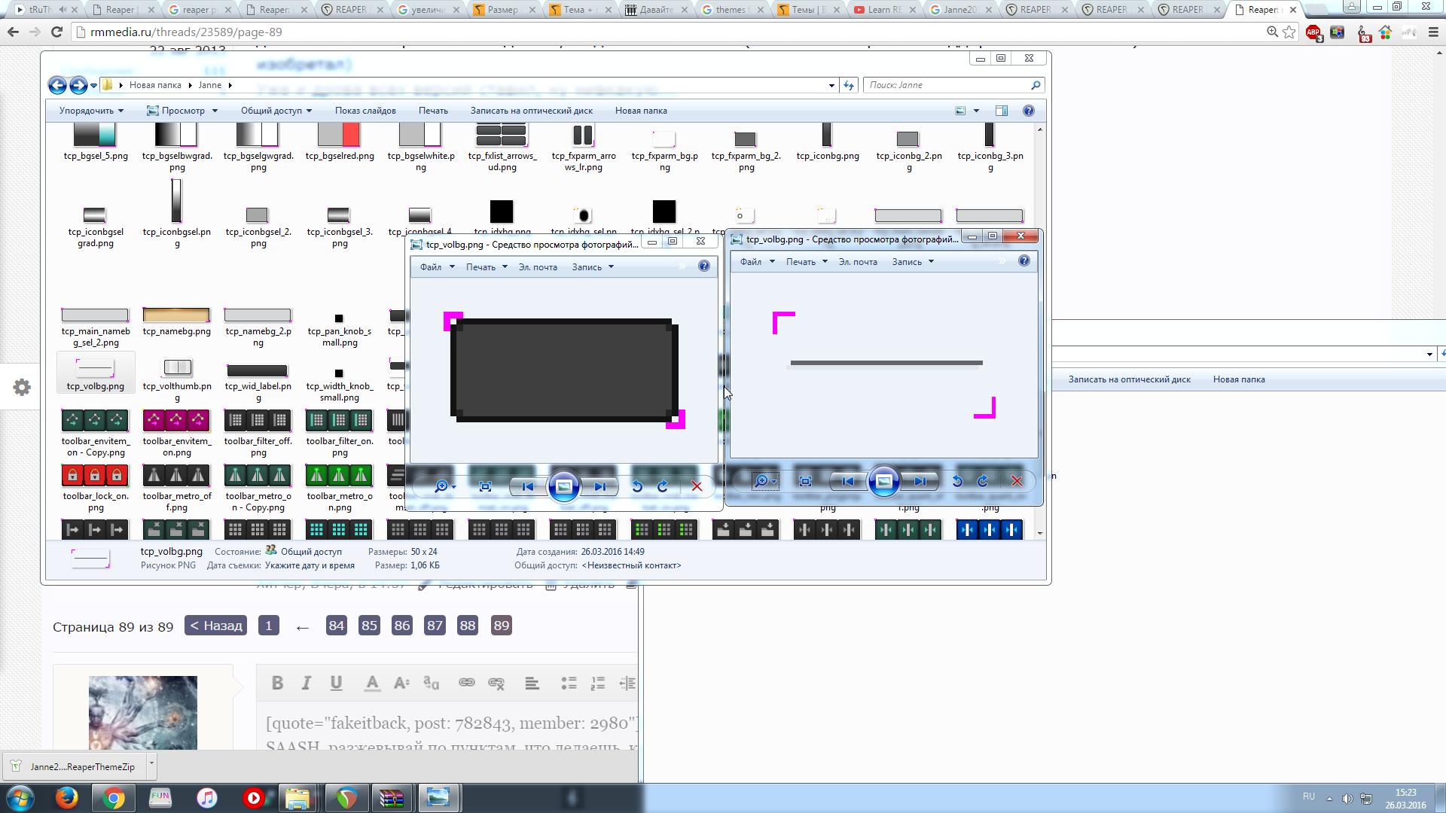Open the Общий доступ dropdown menu

click(276, 111)
